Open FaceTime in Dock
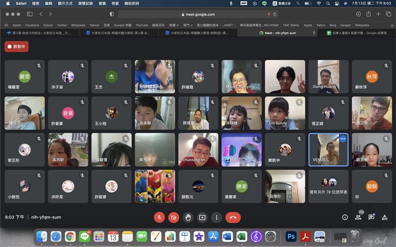Viewport: 396px width, 247px height. click(142, 237)
